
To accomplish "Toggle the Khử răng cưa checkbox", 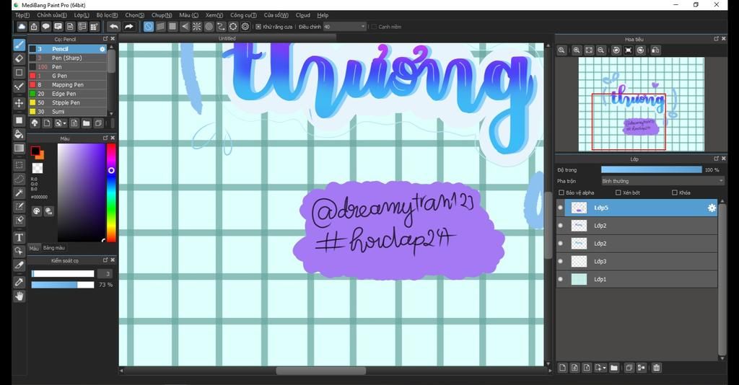I will click(x=258, y=27).
